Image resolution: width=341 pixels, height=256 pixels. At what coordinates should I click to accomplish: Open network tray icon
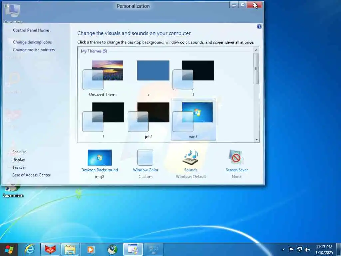click(x=299, y=249)
